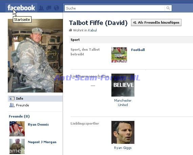Open friend requests icon in top bar
The image size is (193, 155).
coord(41,8)
